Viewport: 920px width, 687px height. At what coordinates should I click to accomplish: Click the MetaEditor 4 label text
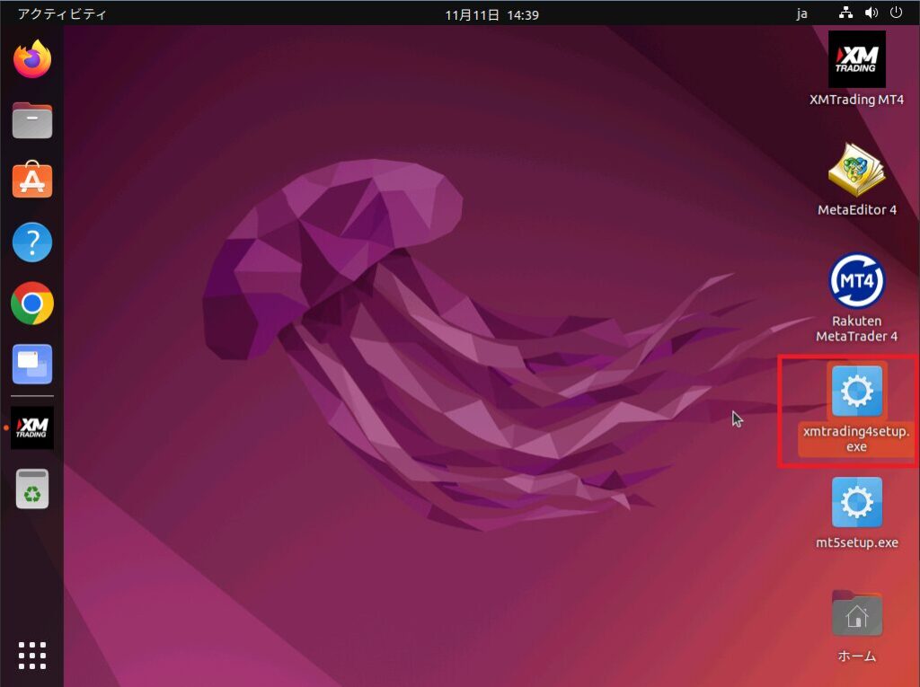click(x=856, y=209)
